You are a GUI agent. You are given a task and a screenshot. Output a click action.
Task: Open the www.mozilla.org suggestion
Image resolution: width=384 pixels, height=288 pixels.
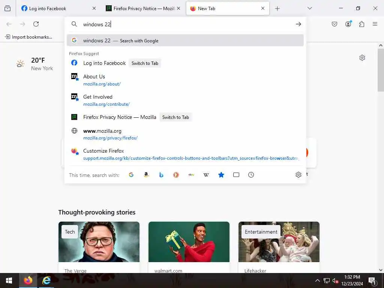pyautogui.click(x=185, y=135)
